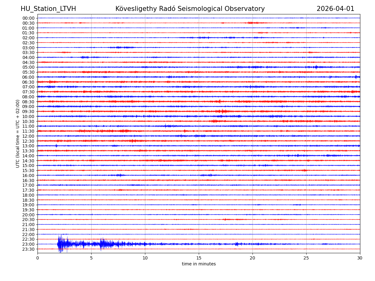375x281 pixels.
Task: Select the 00:00 row time label
Action: tap(28, 18)
